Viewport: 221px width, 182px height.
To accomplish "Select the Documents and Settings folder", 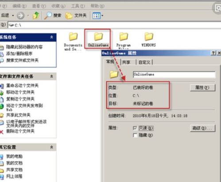I will pyautogui.click(x=73, y=42).
